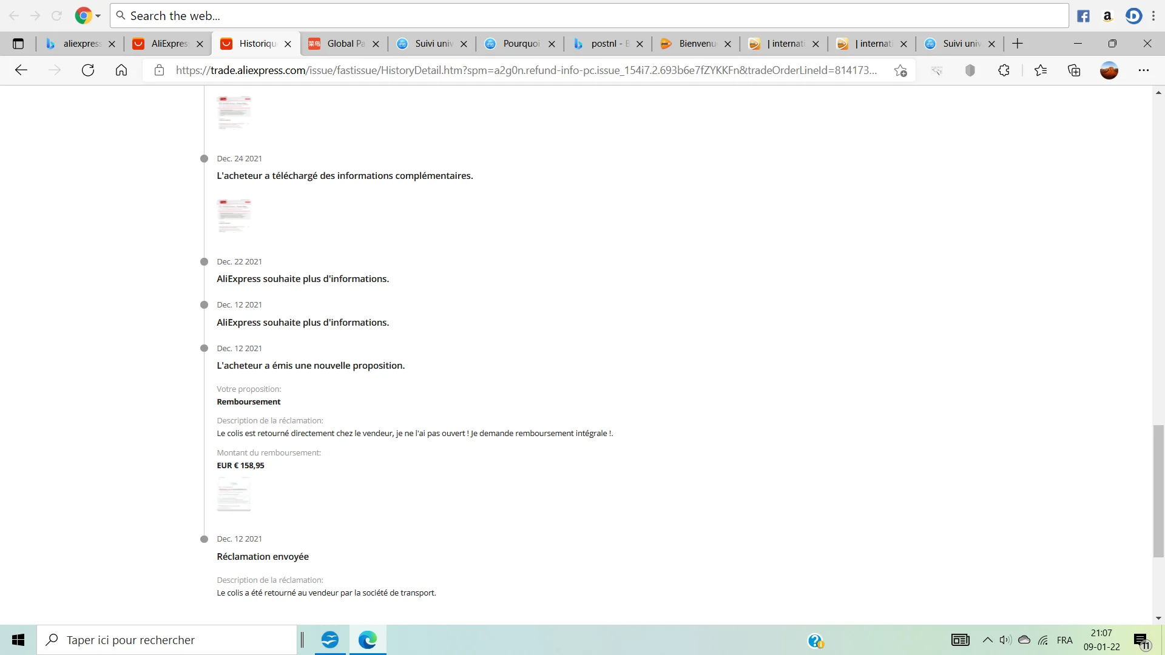
Task: Open the tab actions menu icon
Action: [x=18, y=44]
